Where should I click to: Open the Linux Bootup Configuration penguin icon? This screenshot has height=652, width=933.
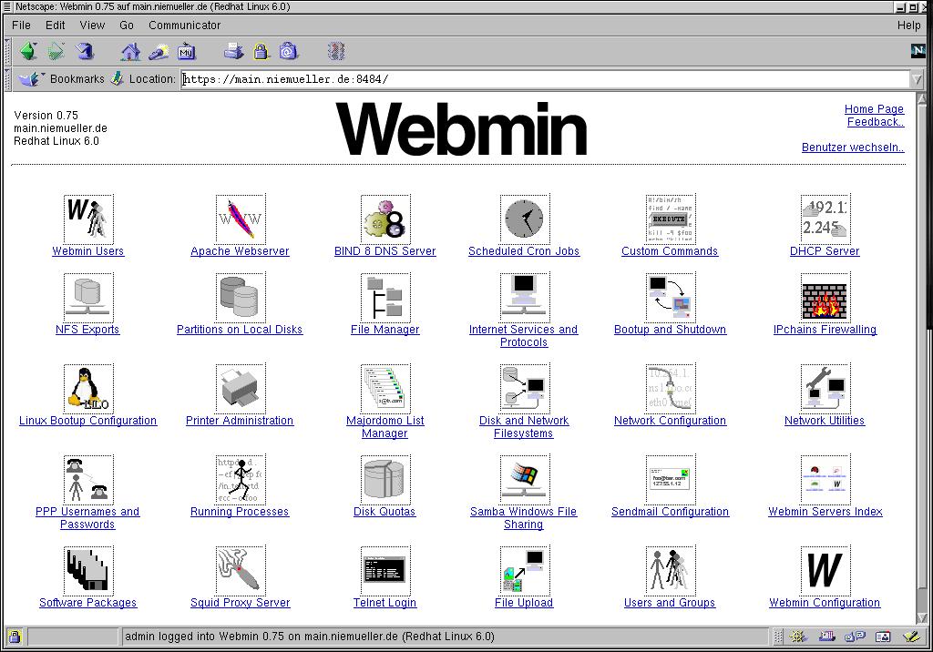click(x=88, y=389)
